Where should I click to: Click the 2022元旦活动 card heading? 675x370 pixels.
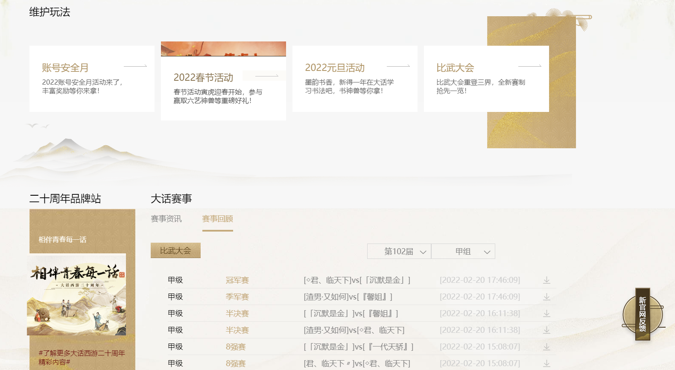point(335,68)
